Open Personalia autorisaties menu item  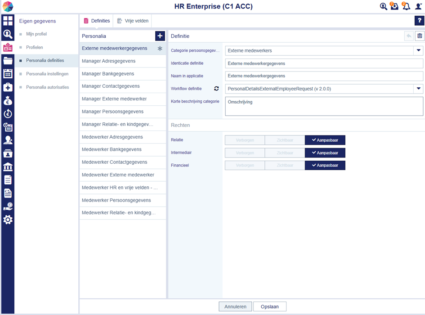pos(47,87)
